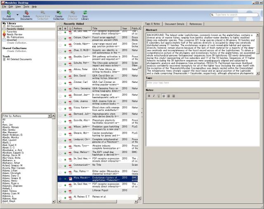Open PDF icon for Lindqvist row

tap(70, 141)
